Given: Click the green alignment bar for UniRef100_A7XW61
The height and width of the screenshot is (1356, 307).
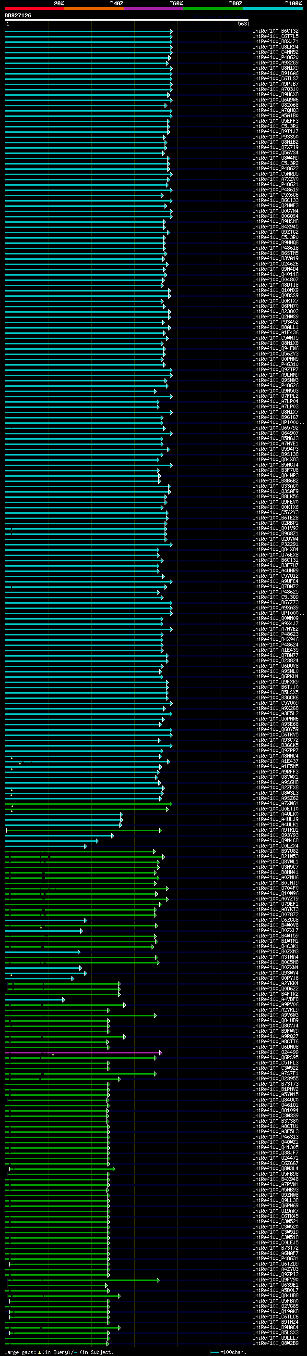Looking at the screenshot, I should point(88,804).
